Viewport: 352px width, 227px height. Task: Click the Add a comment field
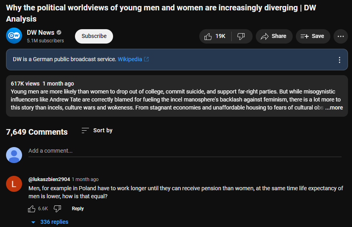click(x=185, y=151)
